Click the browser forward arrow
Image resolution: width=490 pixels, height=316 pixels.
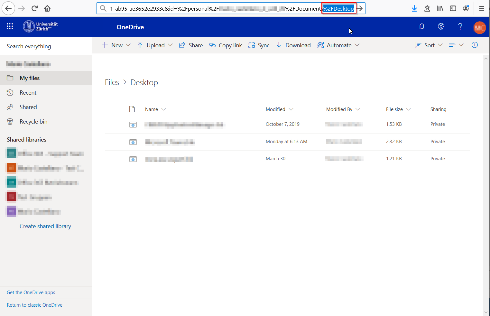point(22,8)
